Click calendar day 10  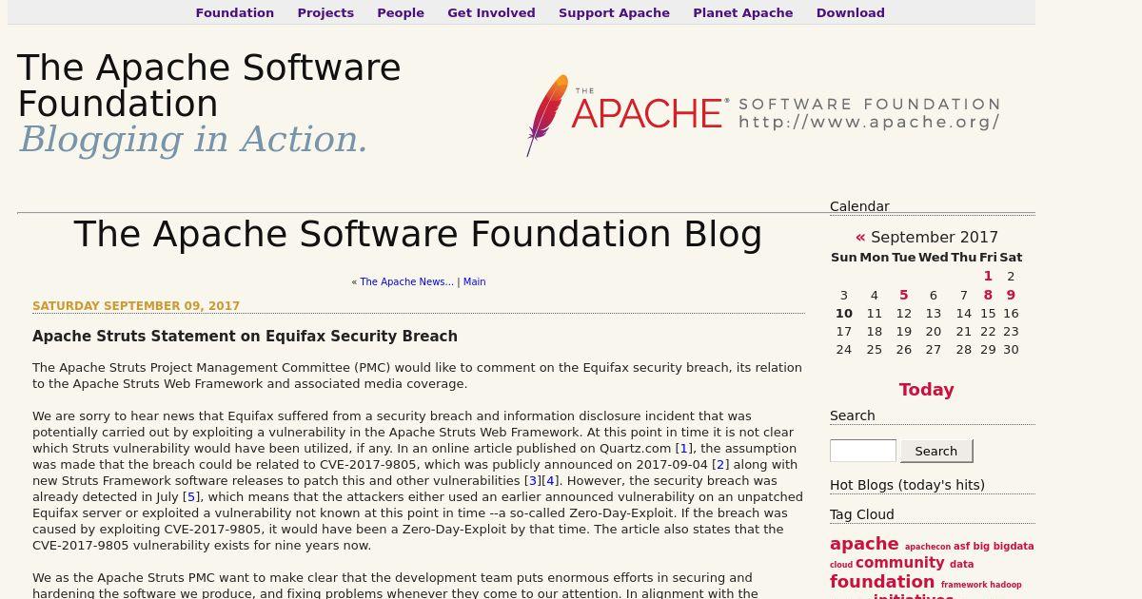point(844,314)
